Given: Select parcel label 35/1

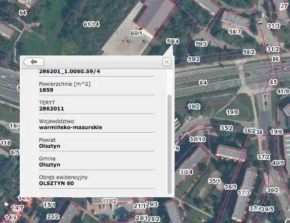Looking at the screenshot, I should coord(215,181).
